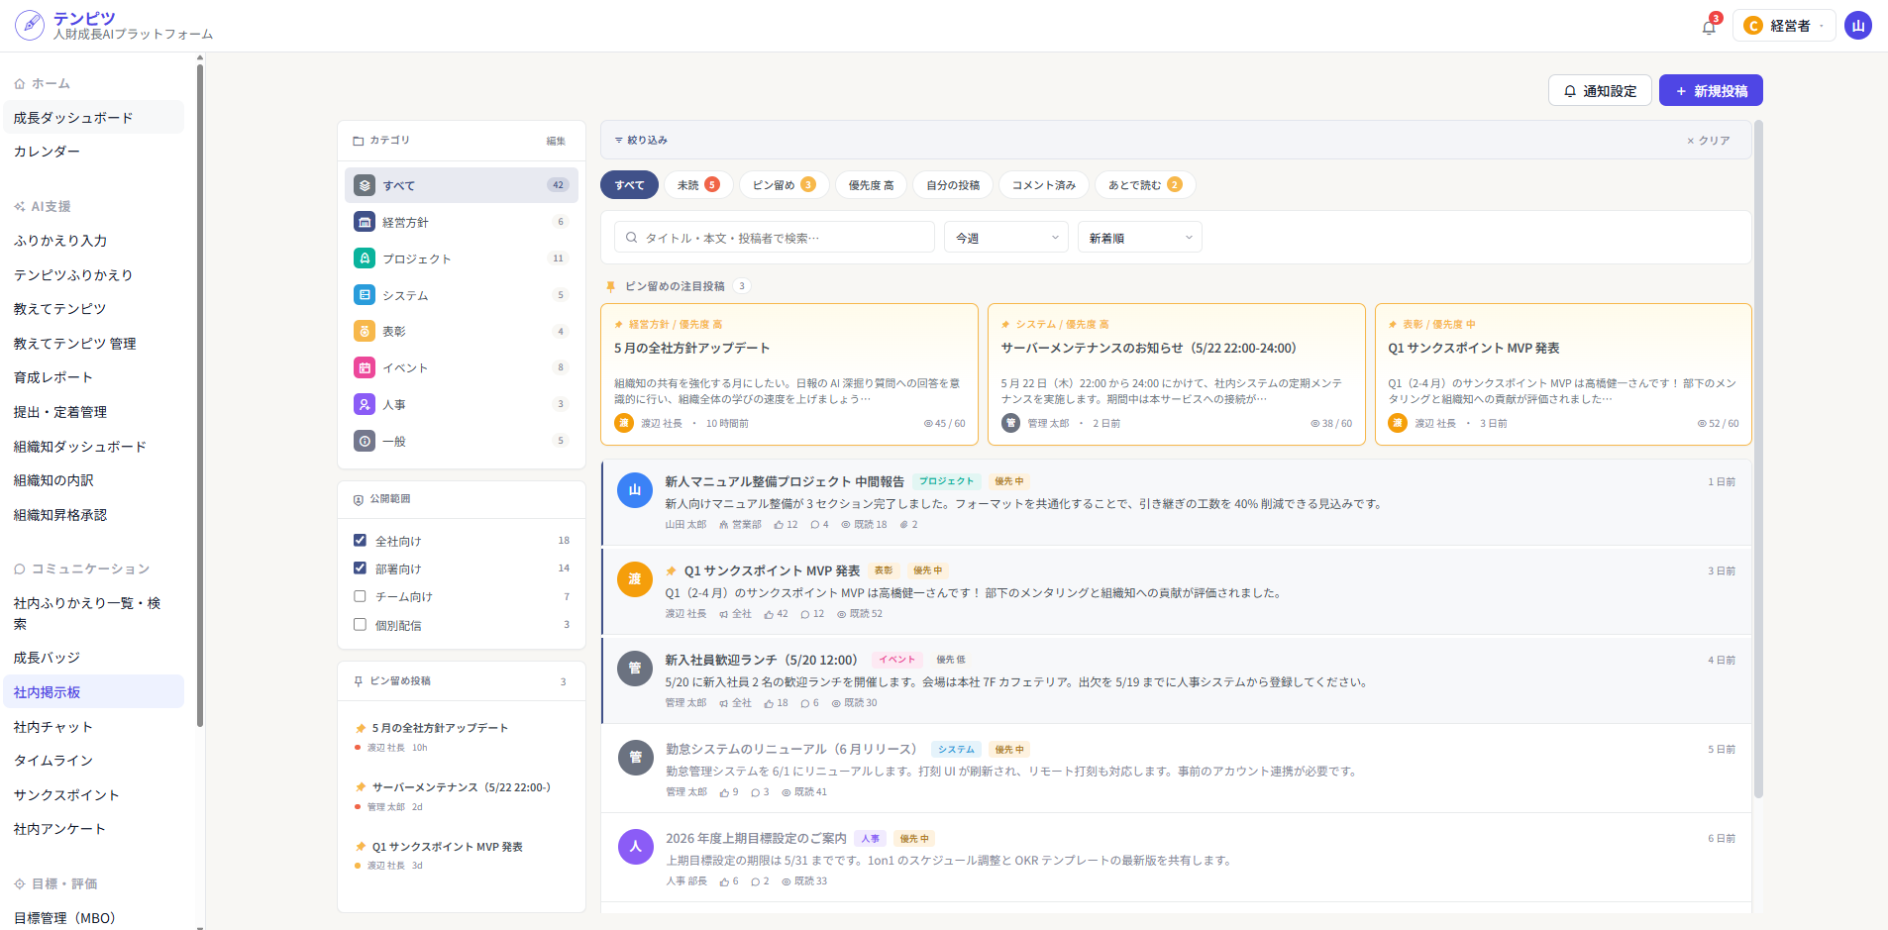Screen dimensions: 1888x930
Task: Click the 一般 category icon
Action: tap(365, 441)
